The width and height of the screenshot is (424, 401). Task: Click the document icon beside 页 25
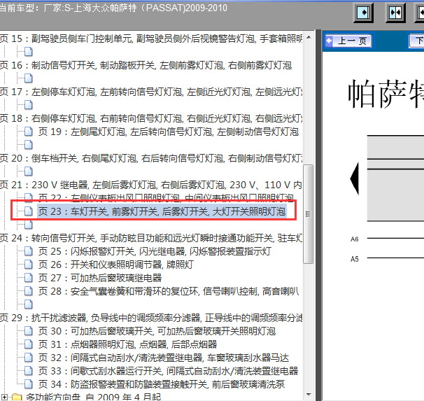[x=28, y=251]
